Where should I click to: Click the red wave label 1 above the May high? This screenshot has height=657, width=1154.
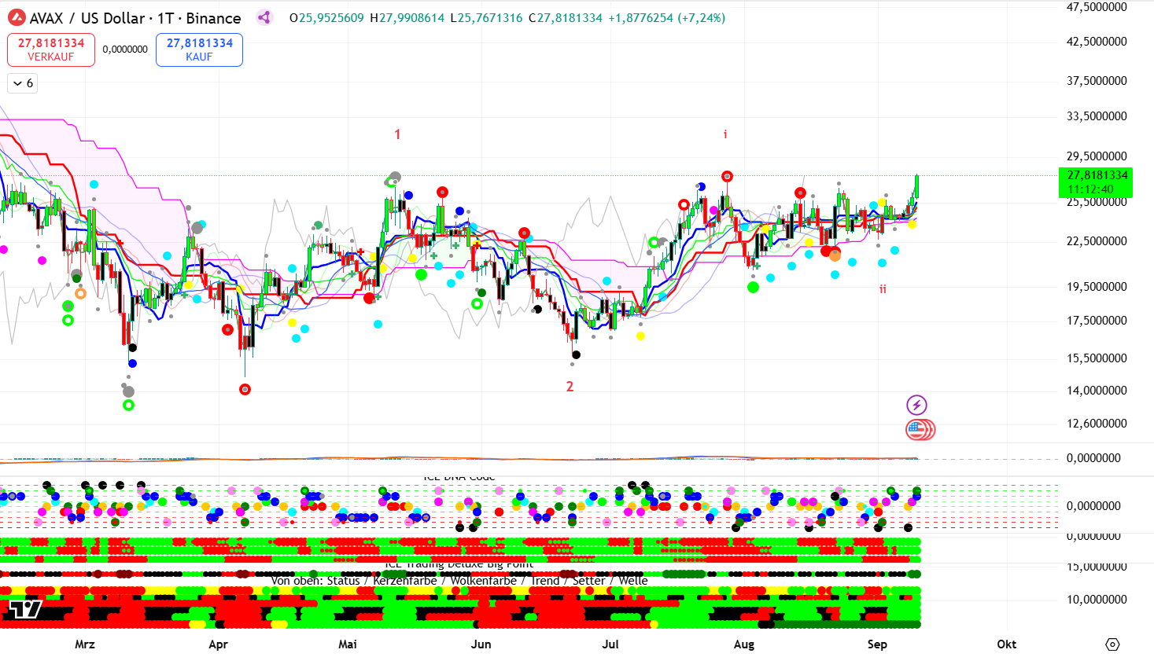pyautogui.click(x=397, y=134)
